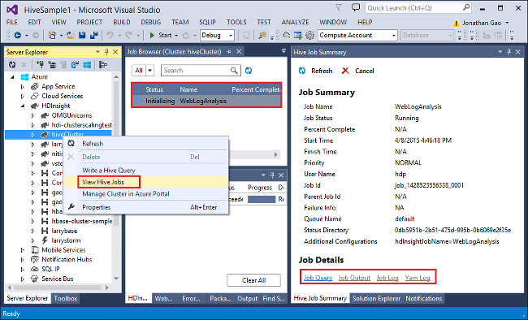Click the wrench icon beside Properties

point(71,207)
